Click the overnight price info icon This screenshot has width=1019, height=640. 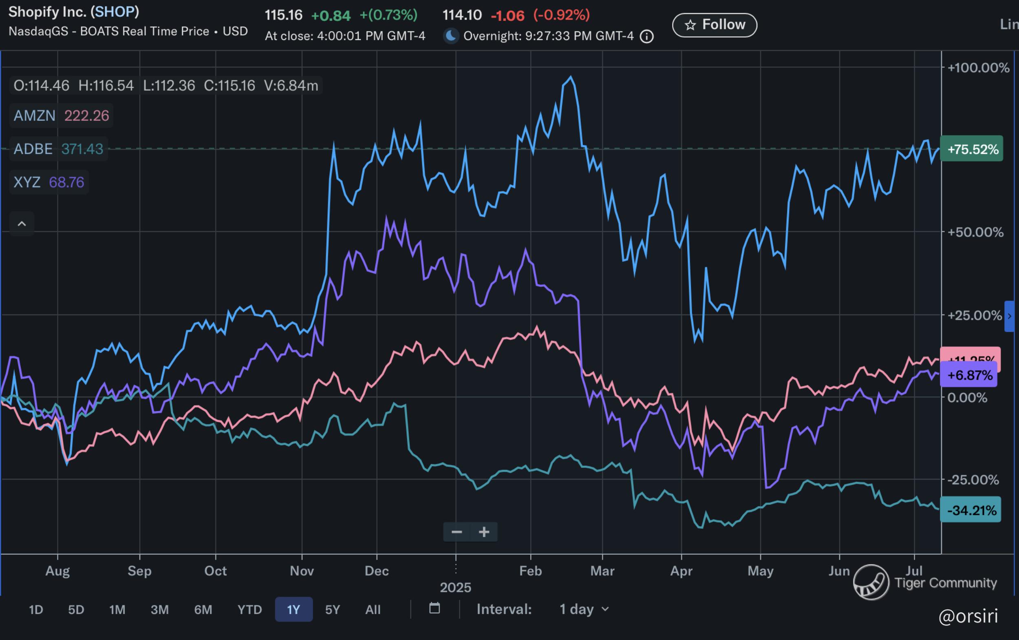pyautogui.click(x=646, y=37)
